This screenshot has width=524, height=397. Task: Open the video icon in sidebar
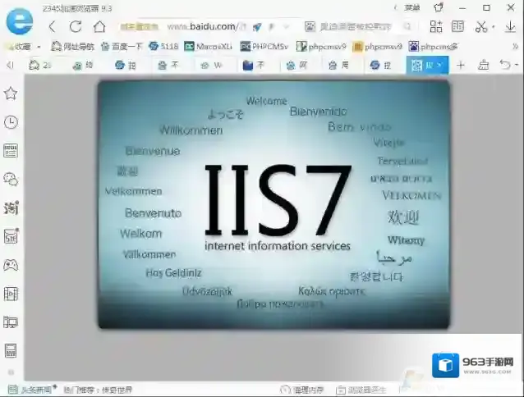click(11, 294)
